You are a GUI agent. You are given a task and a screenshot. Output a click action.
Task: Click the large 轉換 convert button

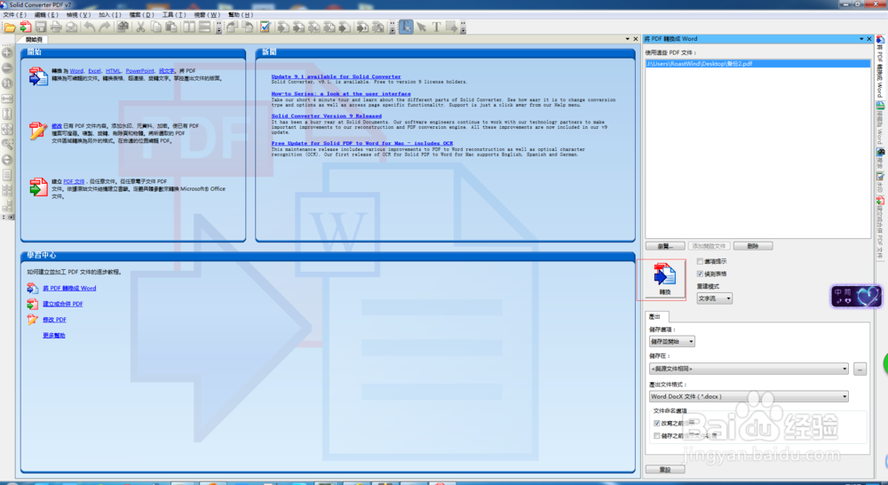[x=665, y=279]
